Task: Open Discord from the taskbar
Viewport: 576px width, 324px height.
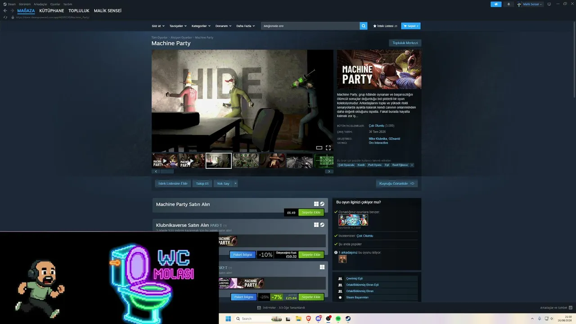Action: (319, 319)
